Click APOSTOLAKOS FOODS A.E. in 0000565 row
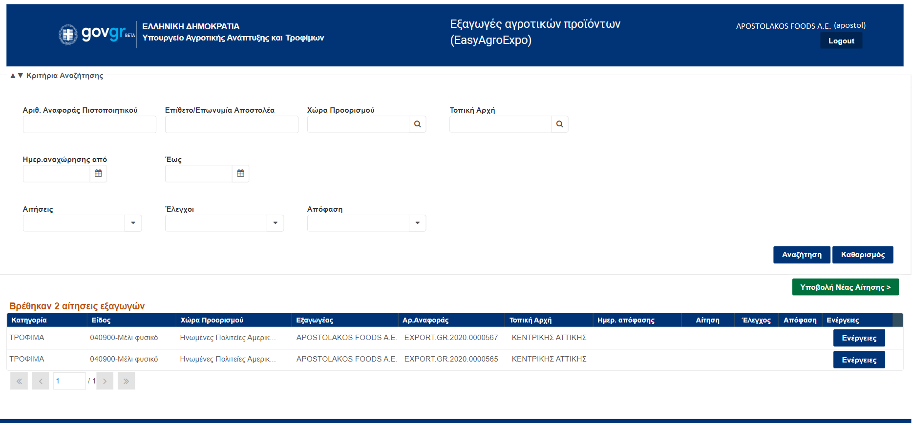Image resolution: width=912 pixels, height=423 pixels. click(x=347, y=359)
